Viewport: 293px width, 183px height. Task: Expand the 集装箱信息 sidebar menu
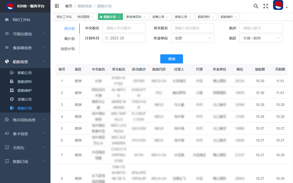point(25,48)
